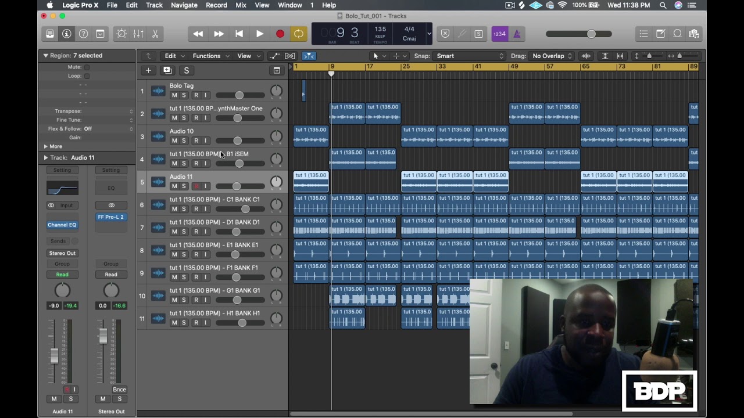This screenshot has height=418, width=744.
Task: Open View menu in Tracks area
Action: coord(248,56)
